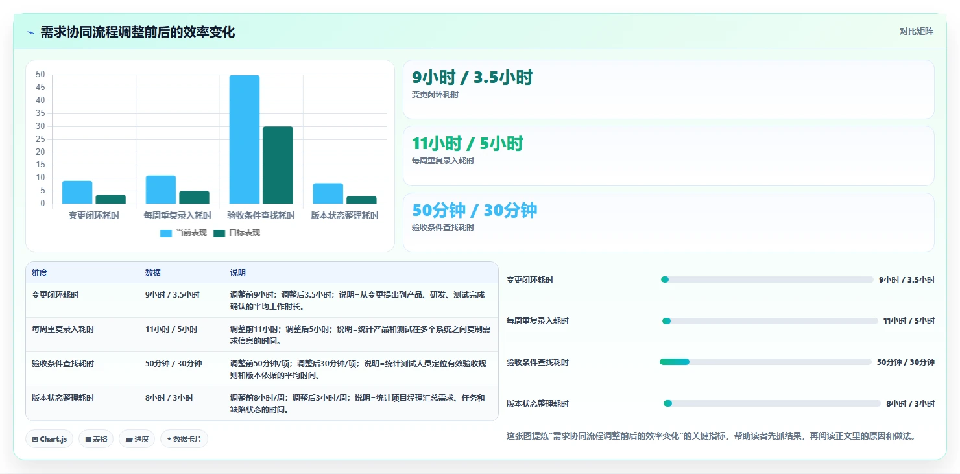Image resolution: width=960 pixels, height=474 pixels.
Task: Click the Chart.js tag chip
Action: point(49,439)
